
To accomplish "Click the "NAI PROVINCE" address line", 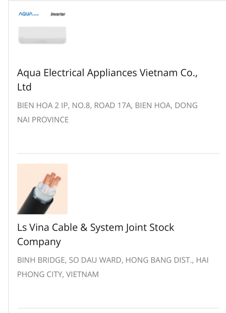I will (x=43, y=120).
